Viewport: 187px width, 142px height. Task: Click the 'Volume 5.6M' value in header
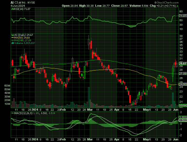pos(139,6)
